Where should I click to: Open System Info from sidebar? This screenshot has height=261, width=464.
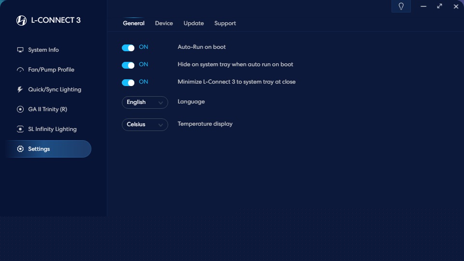[38, 50]
